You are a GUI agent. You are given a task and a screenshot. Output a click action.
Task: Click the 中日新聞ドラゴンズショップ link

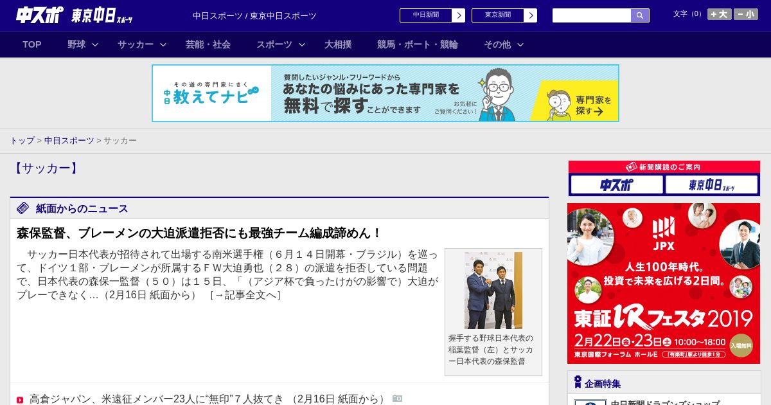[x=664, y=402]
